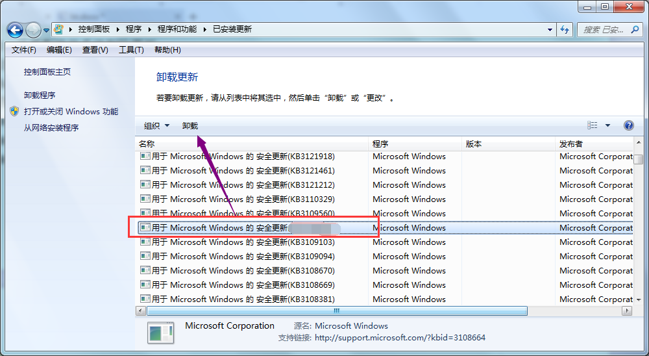Click the forward navigation arrow button
Screen dimensions: 649x356
[33, 30]
